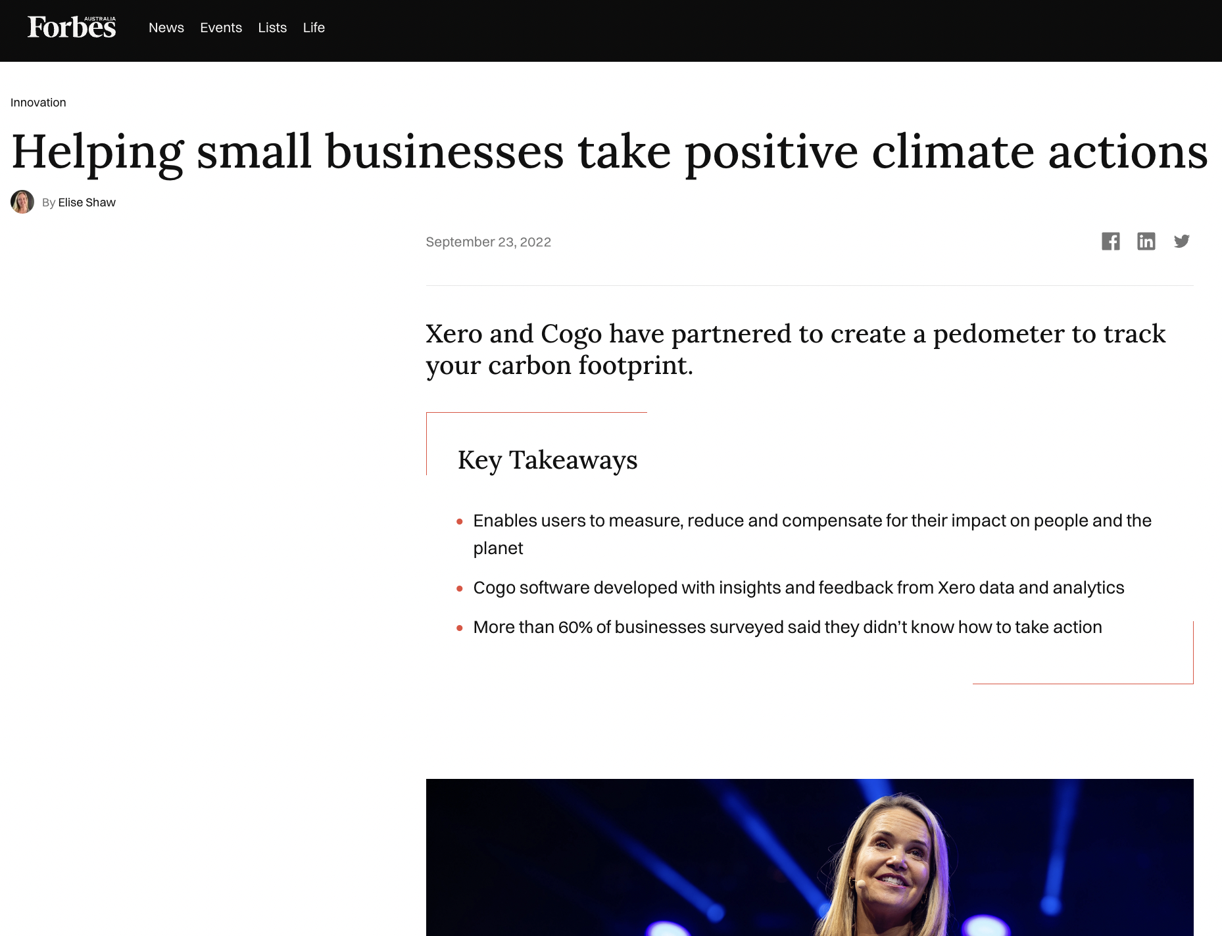This screenshot has height=936, width=1222.
Task: Open the News menu
Action: [166, 28]
